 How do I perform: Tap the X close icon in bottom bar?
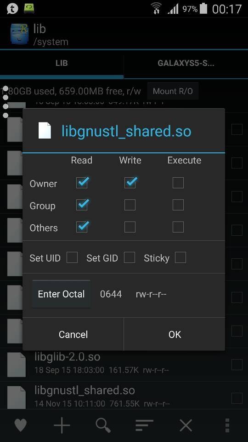tap(186, 425)
